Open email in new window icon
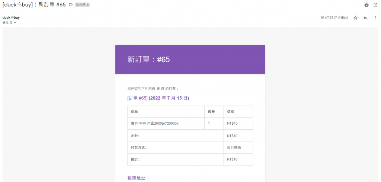The height and width of the screenshot is (182, 381). [375, 5]
